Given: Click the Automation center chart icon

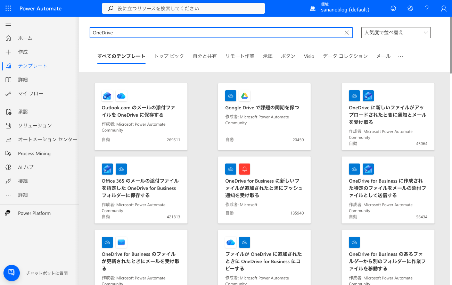Looking at the screenshot, I should click(9, 139).
